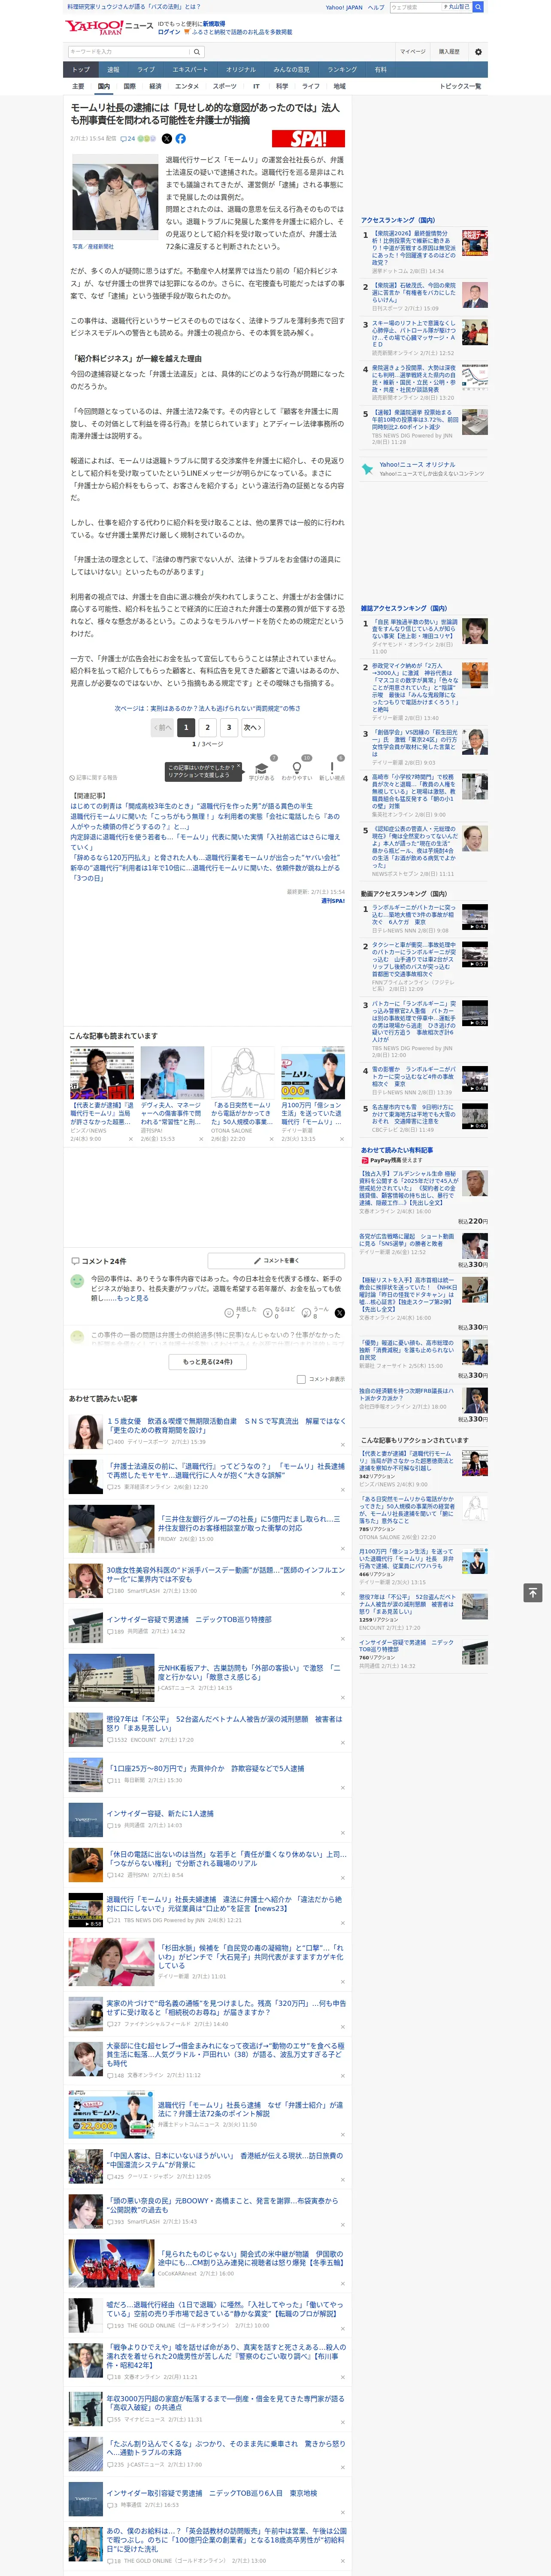Click the Yahoo!ニュース オリジナル bird icon
This screenshot has height=2576, width=551.
(x=368, y=468)
